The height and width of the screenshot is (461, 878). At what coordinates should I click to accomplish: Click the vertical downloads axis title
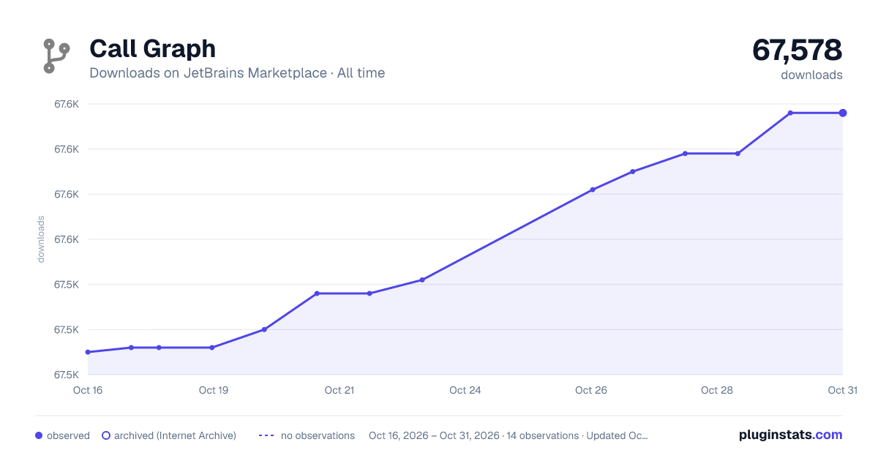point(41,239)
